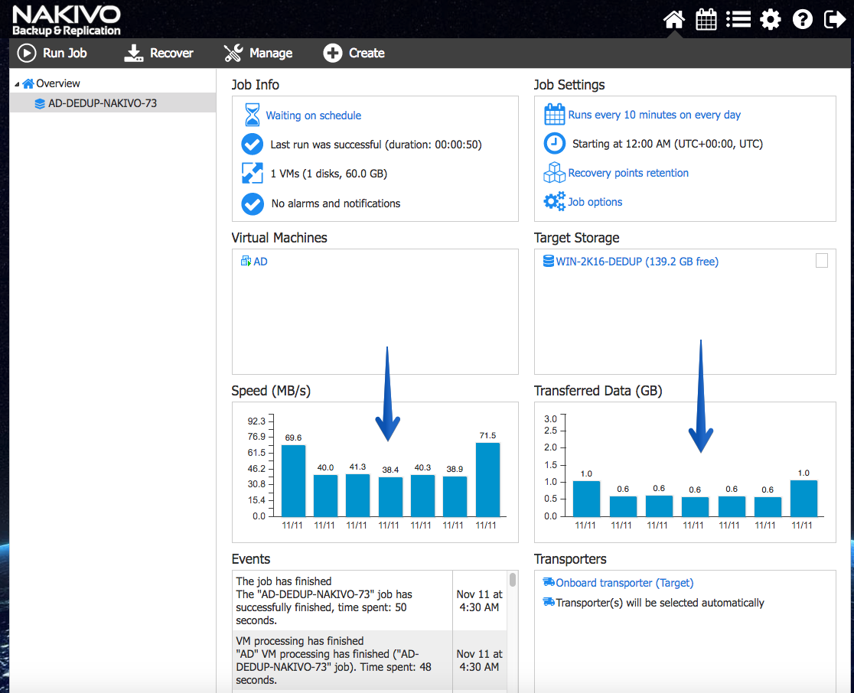Open the Recovery points retention link

tap(628, 173)
